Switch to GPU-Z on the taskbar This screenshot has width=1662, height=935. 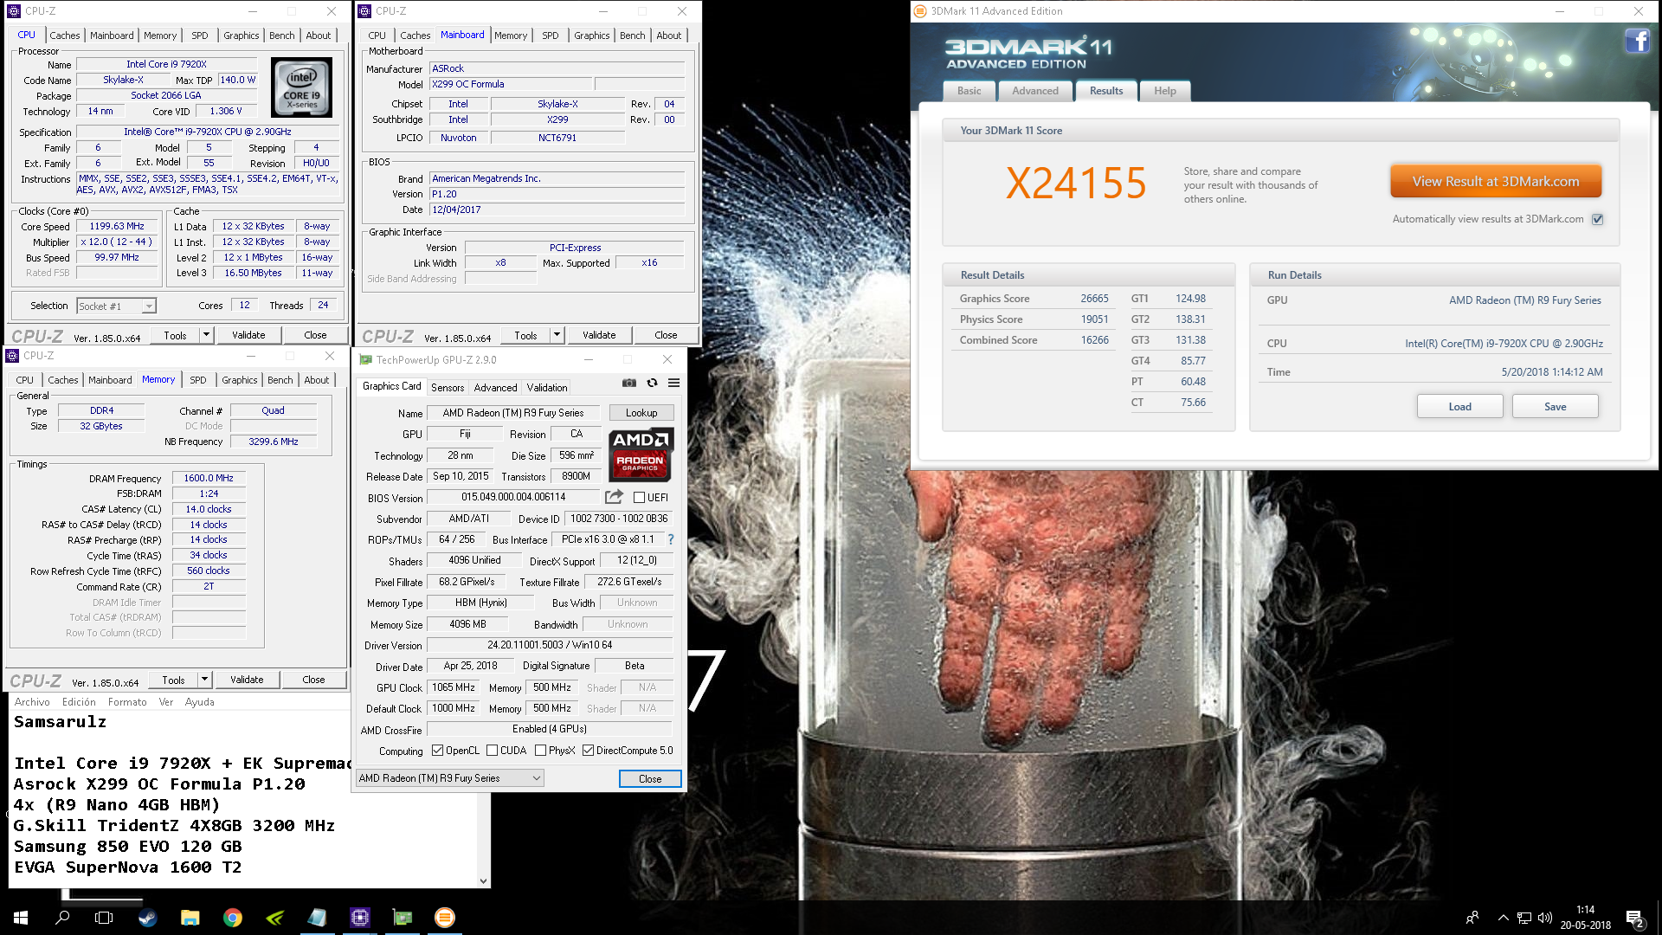tap(402, 918)
